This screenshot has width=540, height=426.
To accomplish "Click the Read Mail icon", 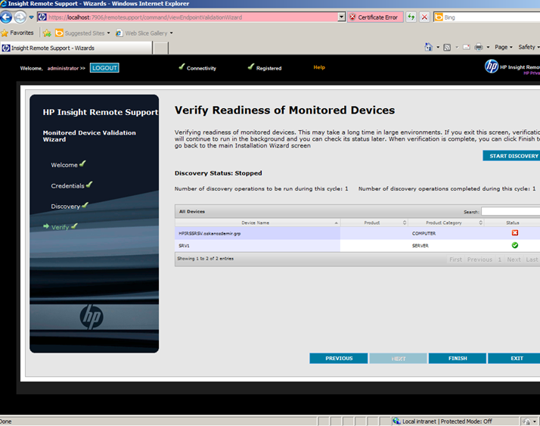I will 467,47.
